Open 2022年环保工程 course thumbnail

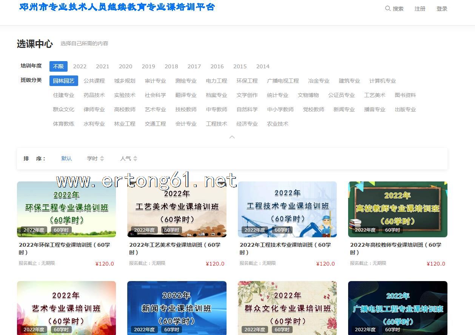click(66, 209)
